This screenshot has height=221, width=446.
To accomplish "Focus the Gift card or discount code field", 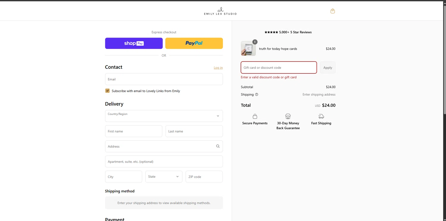I will pyautogui.click(x=279, y=68).
